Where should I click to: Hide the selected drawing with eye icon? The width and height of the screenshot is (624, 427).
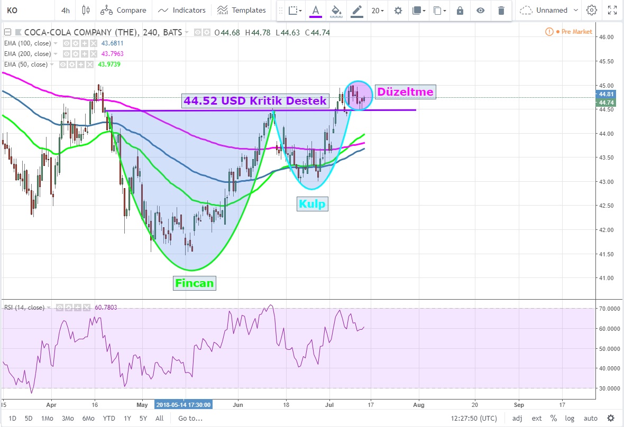click(x=481, y=11)
